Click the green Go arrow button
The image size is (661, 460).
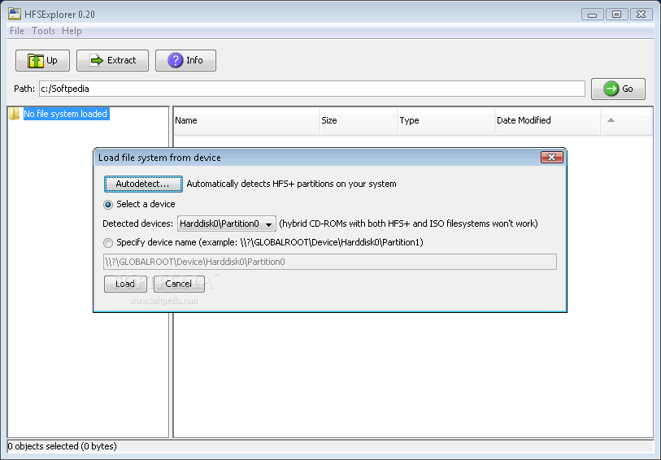point(618,89)
